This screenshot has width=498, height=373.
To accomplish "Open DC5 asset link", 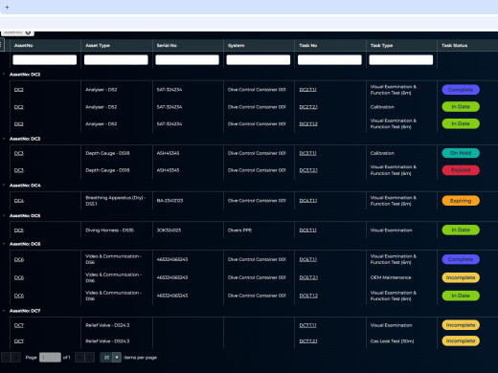I will click(x=19, y=230).
